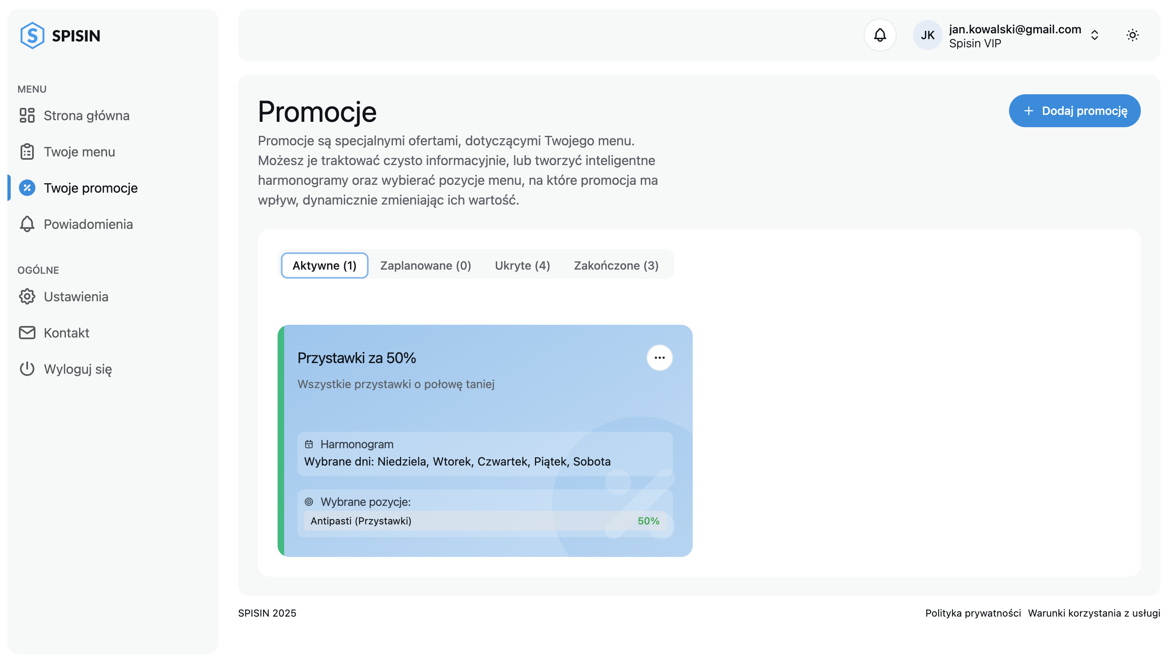Screen dimensions: 1168x666
Task: Open Warunki korzystania z usługi link
Action: click(x=1093, y=613)
